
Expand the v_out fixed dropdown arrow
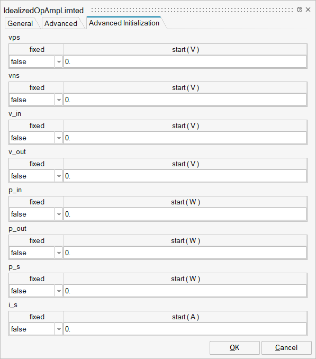click(x=59, y=176)
